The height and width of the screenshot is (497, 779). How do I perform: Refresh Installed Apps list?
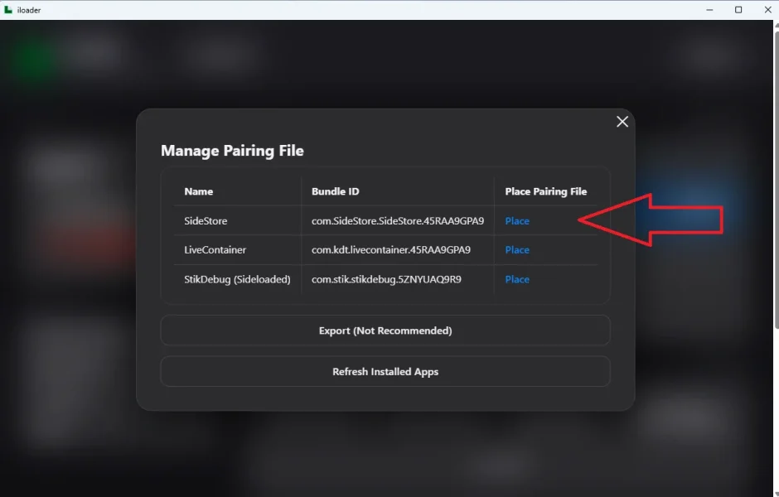pyautogui.click(x=385, y=372)
